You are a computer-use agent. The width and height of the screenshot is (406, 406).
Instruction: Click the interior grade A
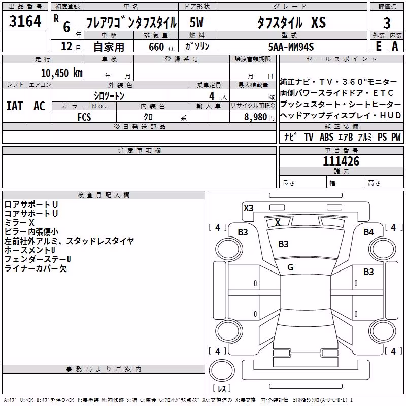click(395, 46)
